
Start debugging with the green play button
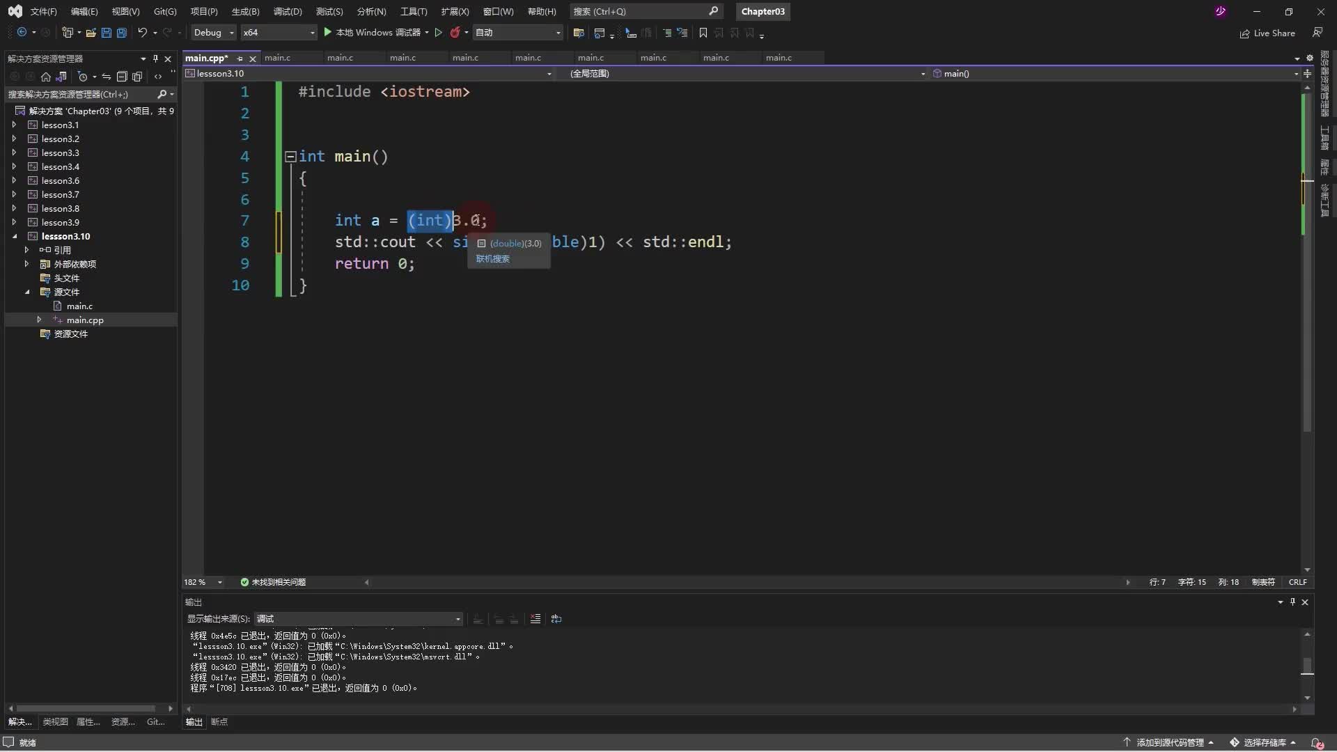(327, 32)
